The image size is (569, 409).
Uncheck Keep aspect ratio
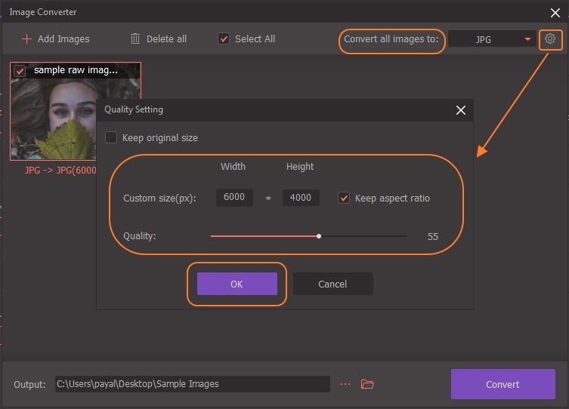[x=345, y=198]
